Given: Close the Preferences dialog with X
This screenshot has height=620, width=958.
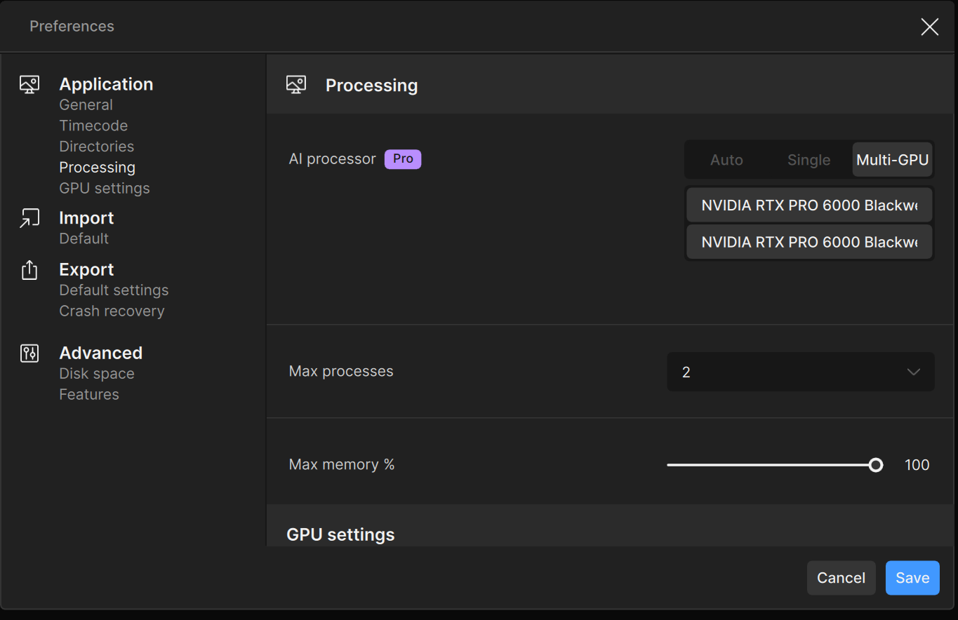Looking at the screenshot, I should pos(929,27).
